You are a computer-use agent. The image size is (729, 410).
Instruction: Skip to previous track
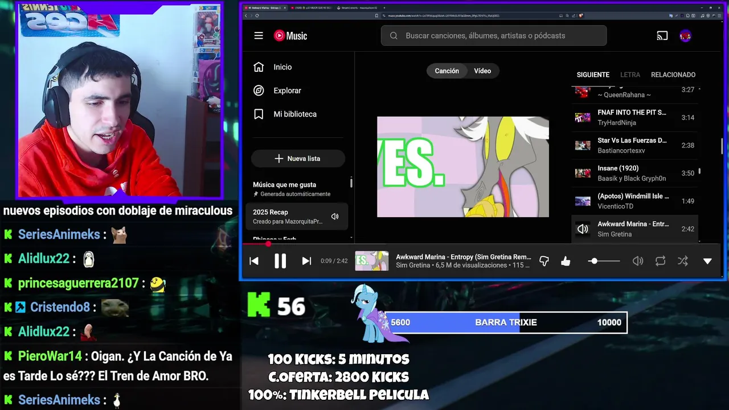click(254, 261)
